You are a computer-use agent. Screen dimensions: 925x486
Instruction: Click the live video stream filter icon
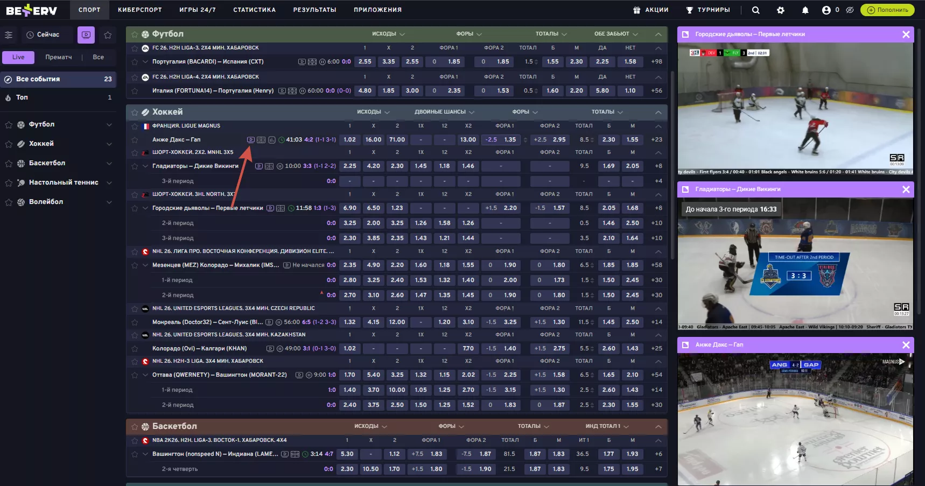click(86, 35)
